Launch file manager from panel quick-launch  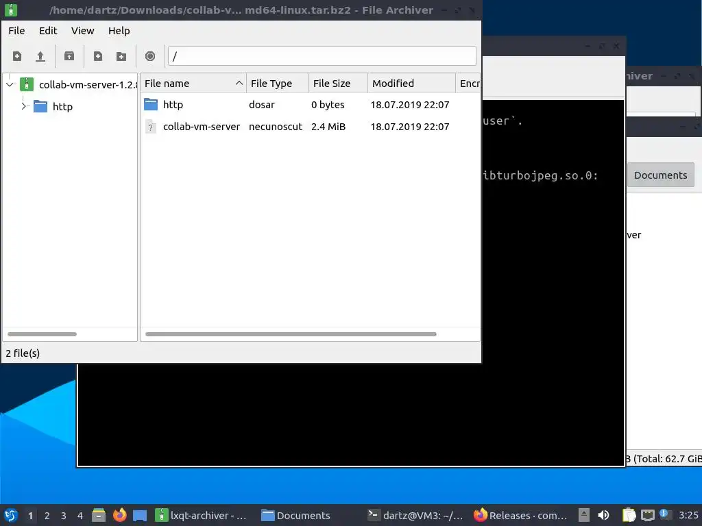[x=99, y=515]
